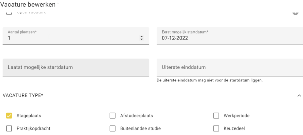Click the Vacature bewerken page title
Image resolution: width=303 pixels, height=135 pixels.
pos(28,5)
